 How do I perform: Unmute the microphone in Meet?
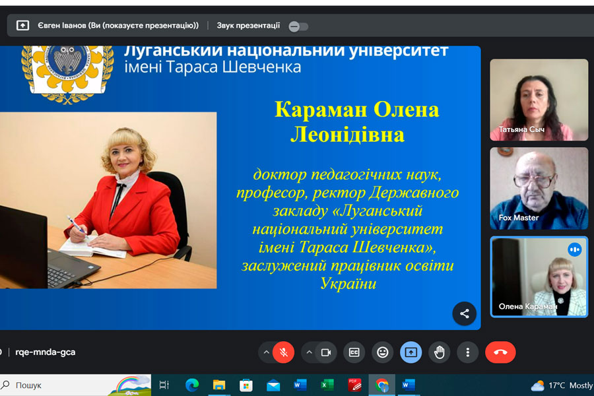click(x=283, y=352)
